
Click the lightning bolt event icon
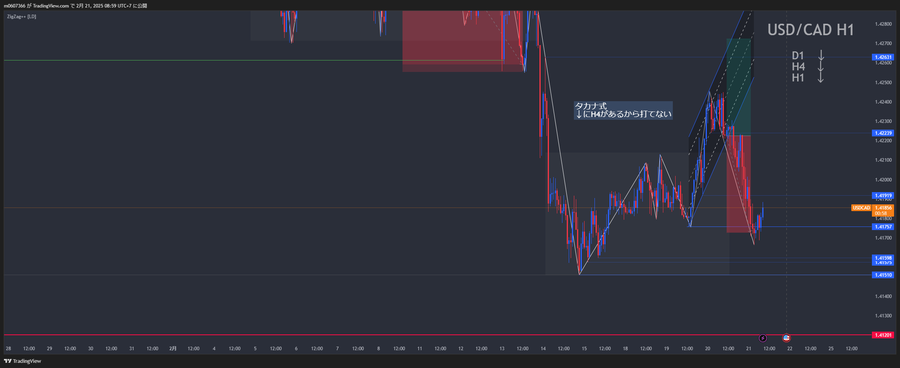[763, 338]
